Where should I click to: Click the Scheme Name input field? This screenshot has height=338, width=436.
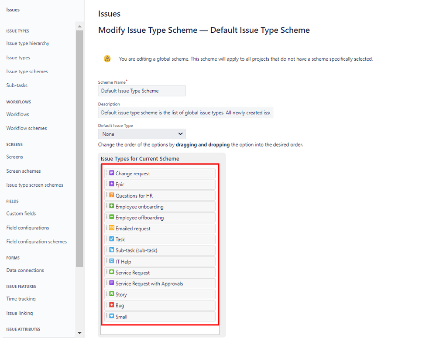[x=142, y=91]
